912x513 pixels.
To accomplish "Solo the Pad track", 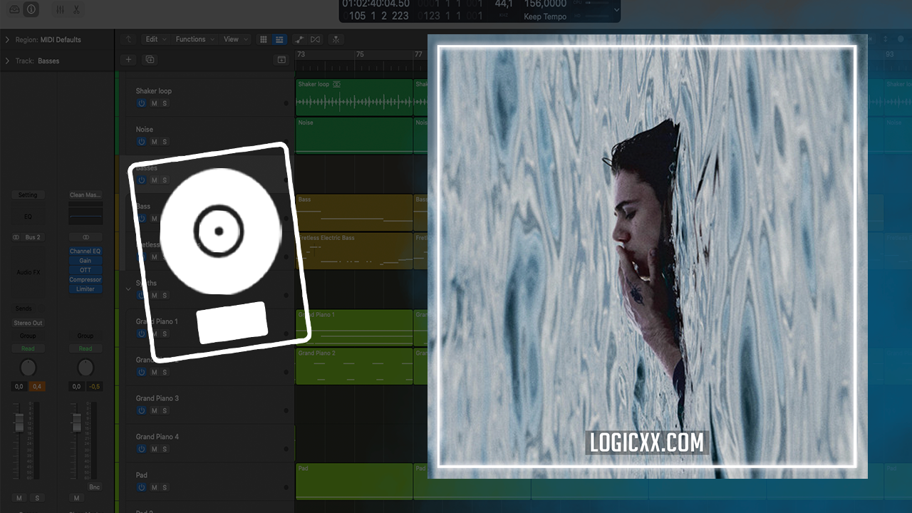I will pyautogui.click(x=165, y=488).
